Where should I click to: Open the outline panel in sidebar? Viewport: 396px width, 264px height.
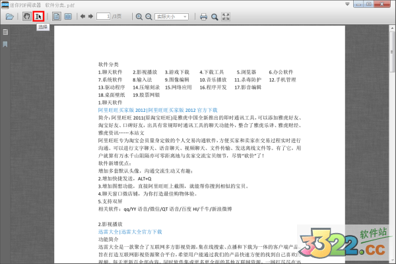[5, 32]
